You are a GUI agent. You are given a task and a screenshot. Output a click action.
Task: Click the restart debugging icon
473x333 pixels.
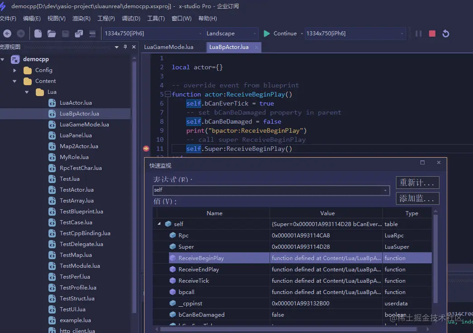[446, 34]
